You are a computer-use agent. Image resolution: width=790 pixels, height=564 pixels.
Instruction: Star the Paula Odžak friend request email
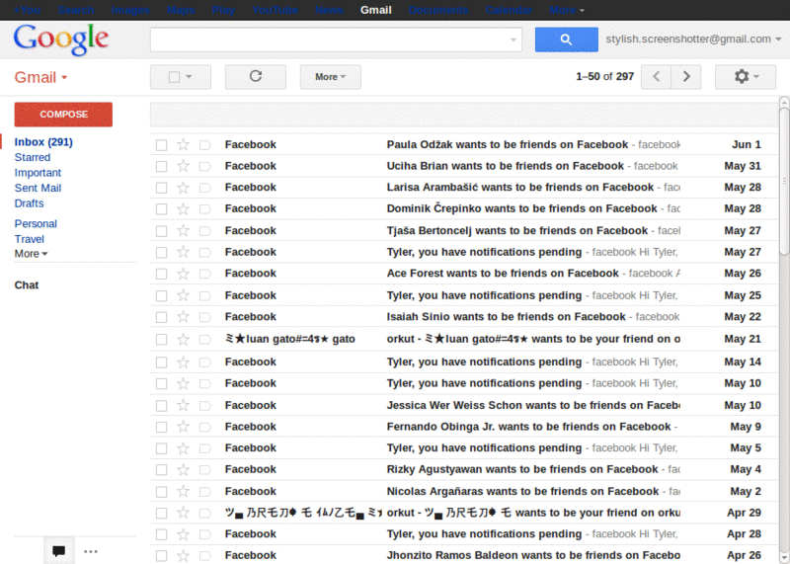[x=184, y=144]
